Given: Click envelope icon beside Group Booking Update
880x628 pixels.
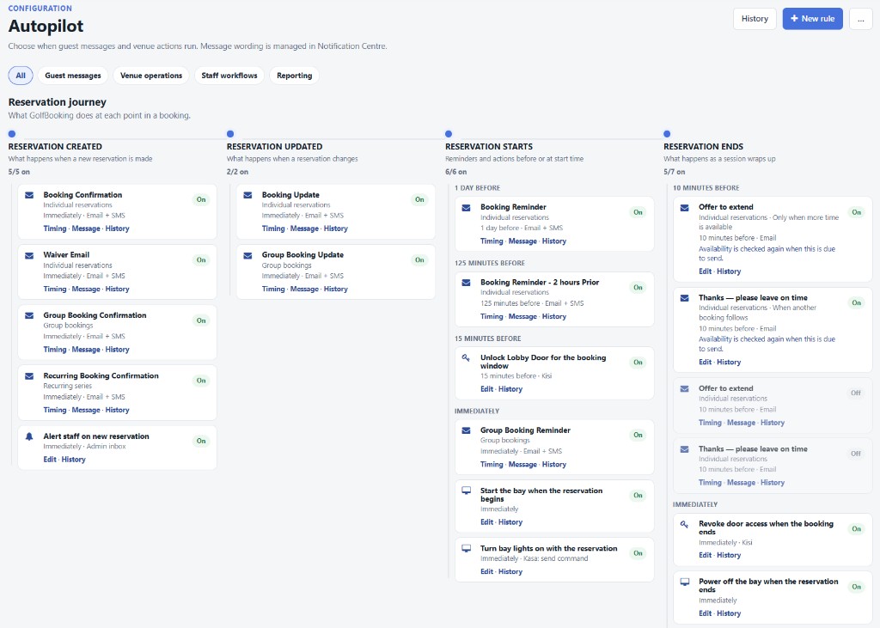Looking at the screenshot, I should [x=247, y=255].
